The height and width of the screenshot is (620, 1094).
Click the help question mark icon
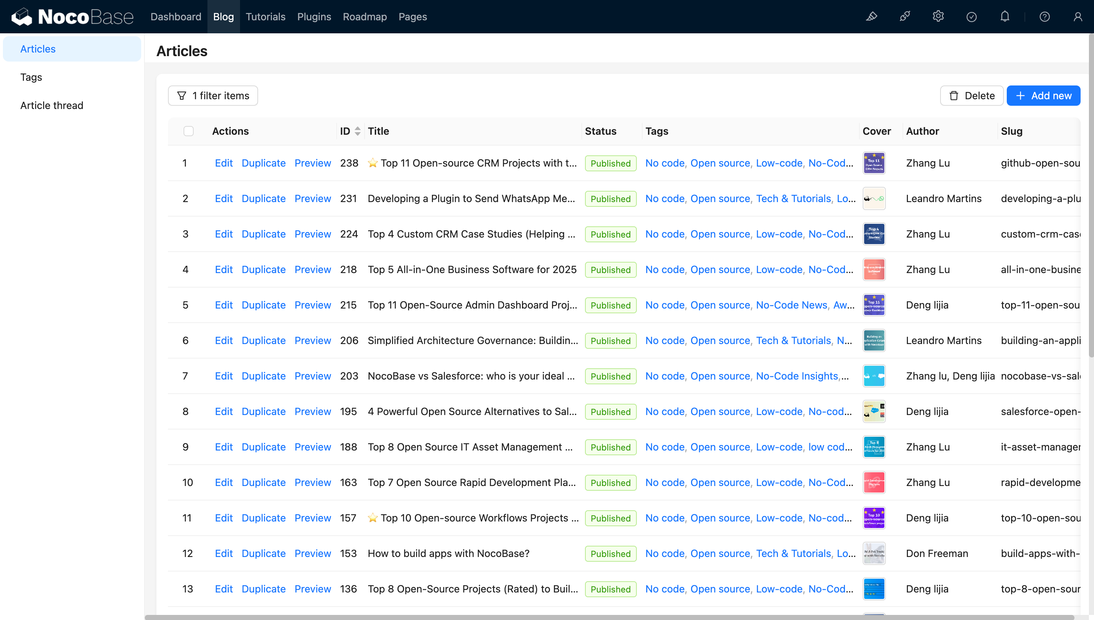(x=1045, y=17)
